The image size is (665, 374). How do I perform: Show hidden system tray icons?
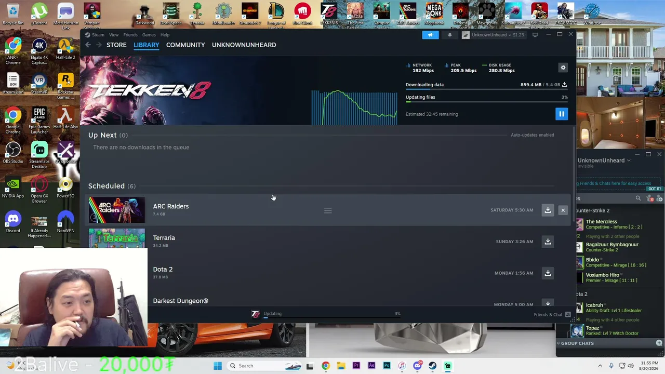coord(600,366)
